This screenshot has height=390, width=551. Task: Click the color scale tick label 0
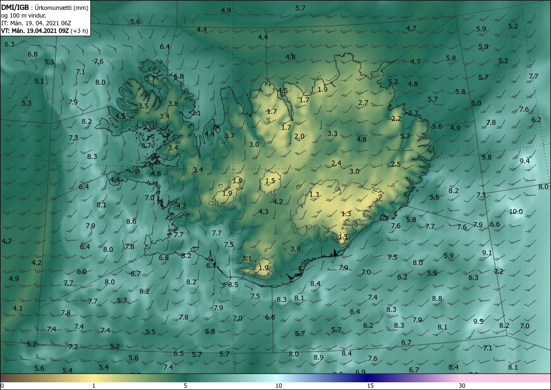pos(2,386)
